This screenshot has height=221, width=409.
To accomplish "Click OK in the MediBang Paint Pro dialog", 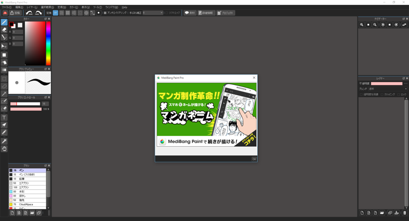I will tap(254, 159).
